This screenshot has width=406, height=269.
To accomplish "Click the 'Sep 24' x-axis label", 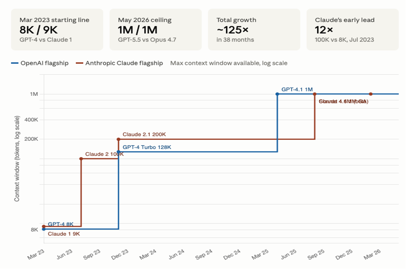I will (204, 254).
